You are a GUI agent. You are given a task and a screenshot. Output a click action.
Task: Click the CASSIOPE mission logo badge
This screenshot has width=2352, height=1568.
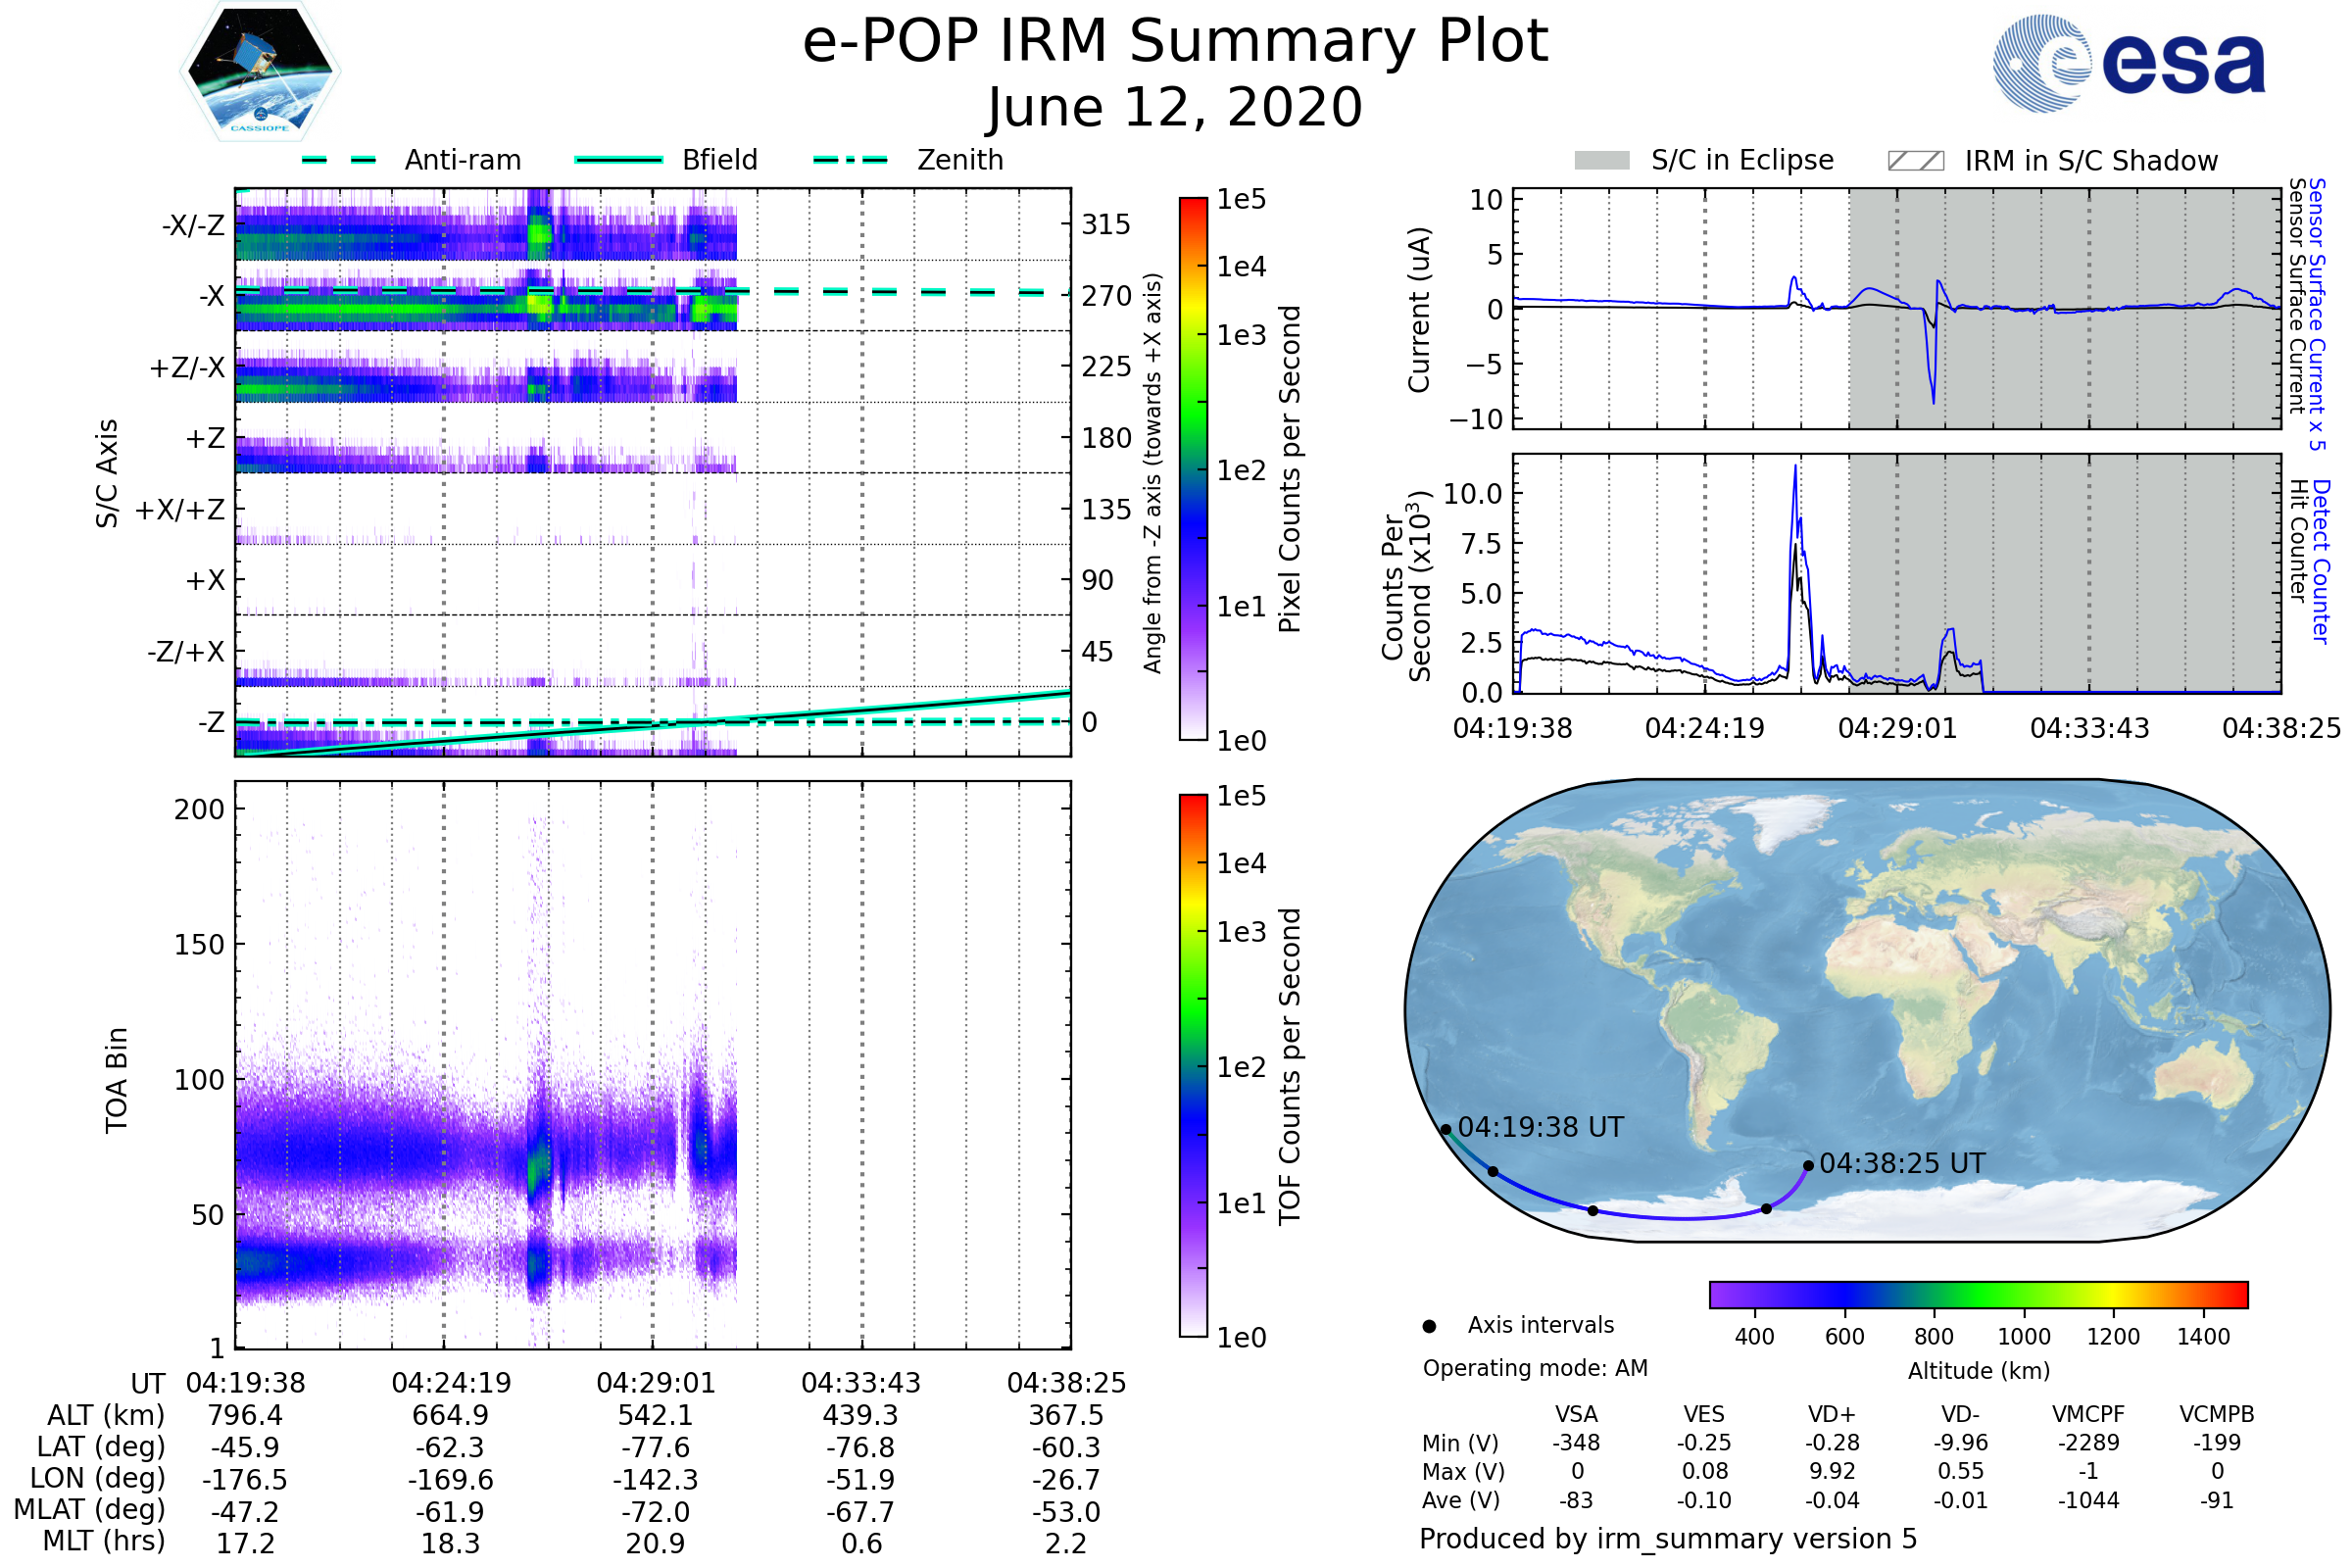click(x=260, y=72)
